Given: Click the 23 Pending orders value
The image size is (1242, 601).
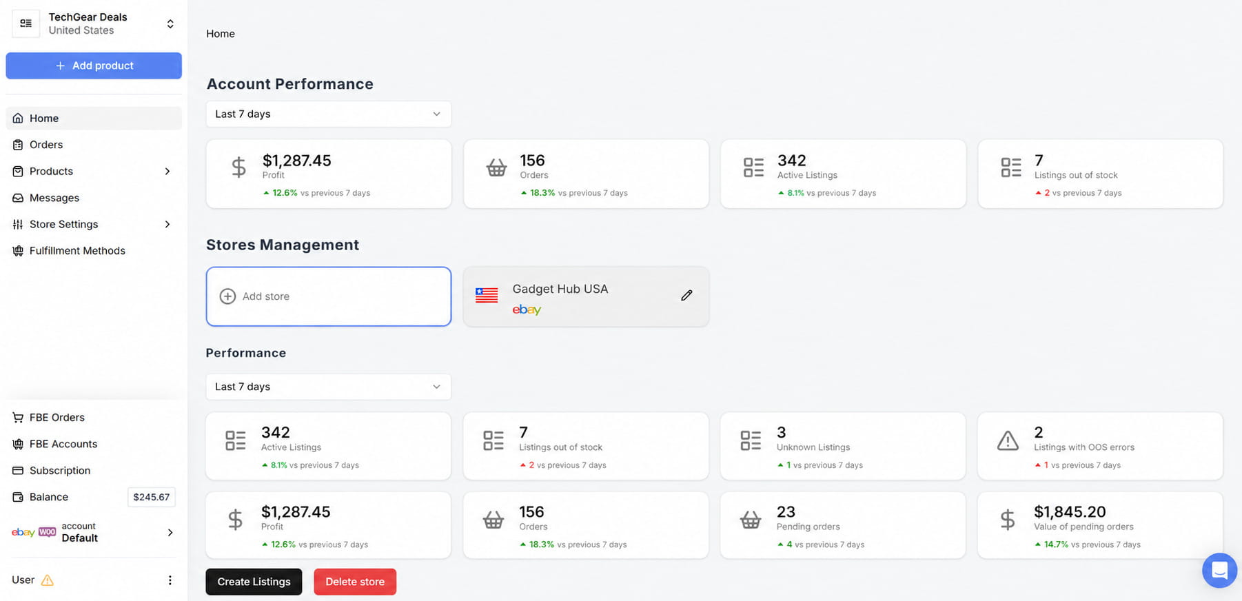Looking at the screenshot, I should point(786,512).
